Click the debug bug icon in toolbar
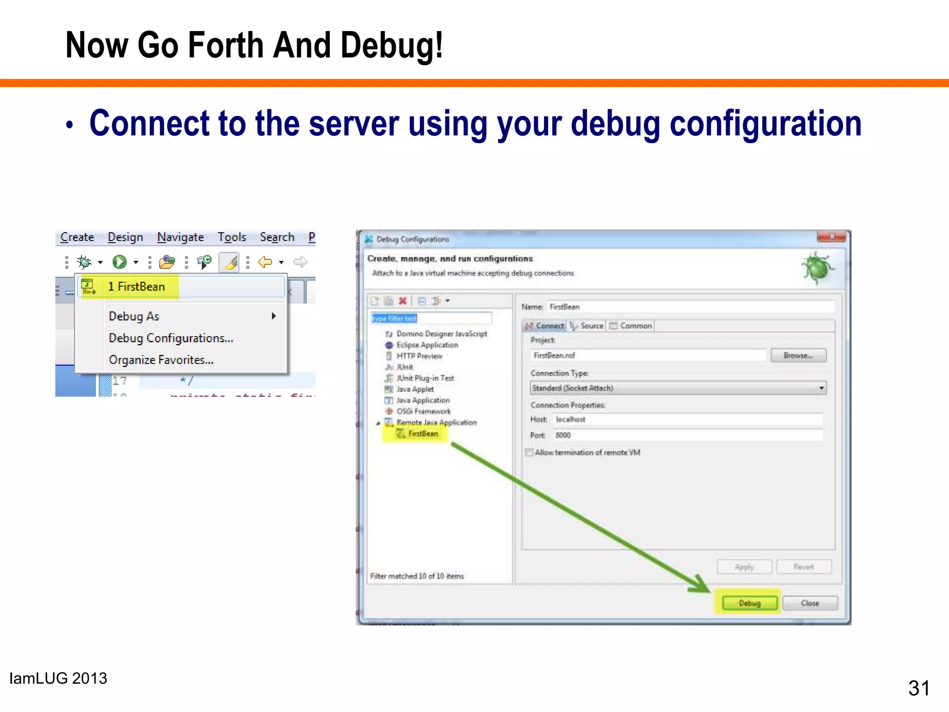 pos(84,262)
